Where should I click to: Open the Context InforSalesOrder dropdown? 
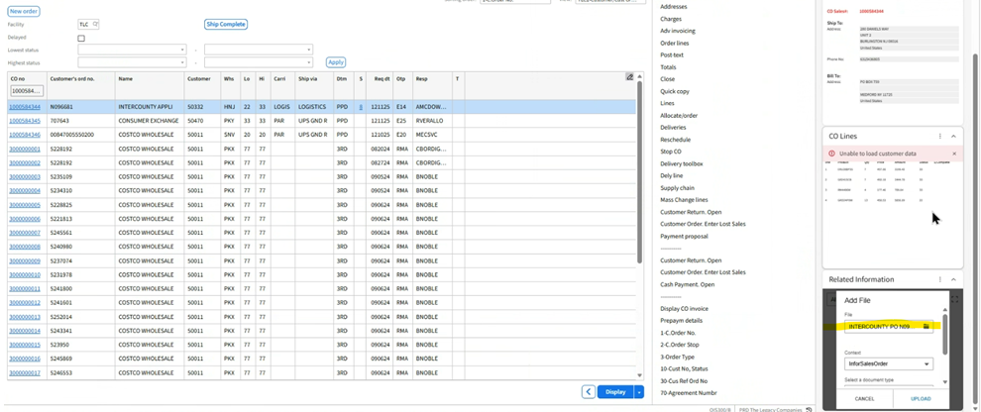pyautogui.click(x=889, y=363)
